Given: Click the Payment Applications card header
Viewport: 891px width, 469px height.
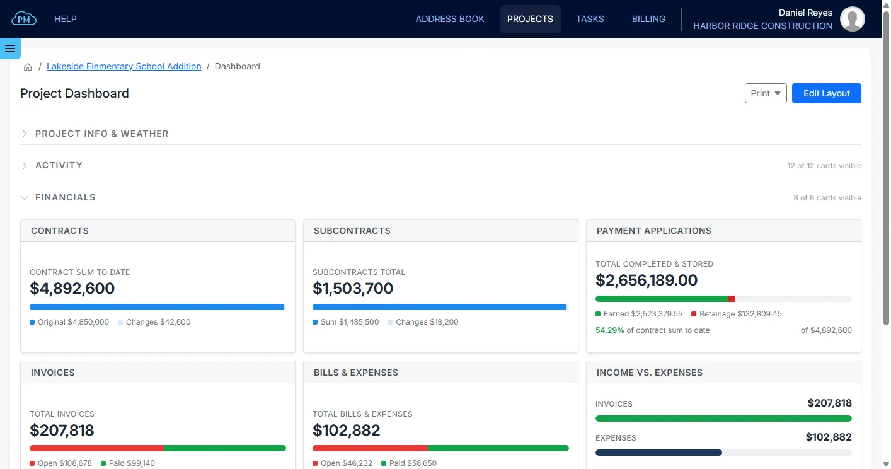Looking at the screenshot, I should point(723,231).
